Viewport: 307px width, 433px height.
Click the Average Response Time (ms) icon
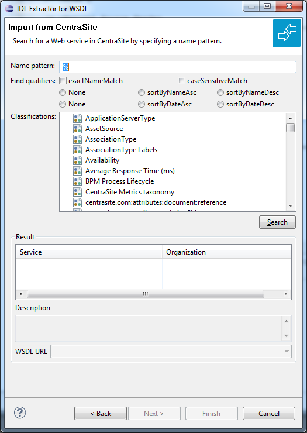77,171
